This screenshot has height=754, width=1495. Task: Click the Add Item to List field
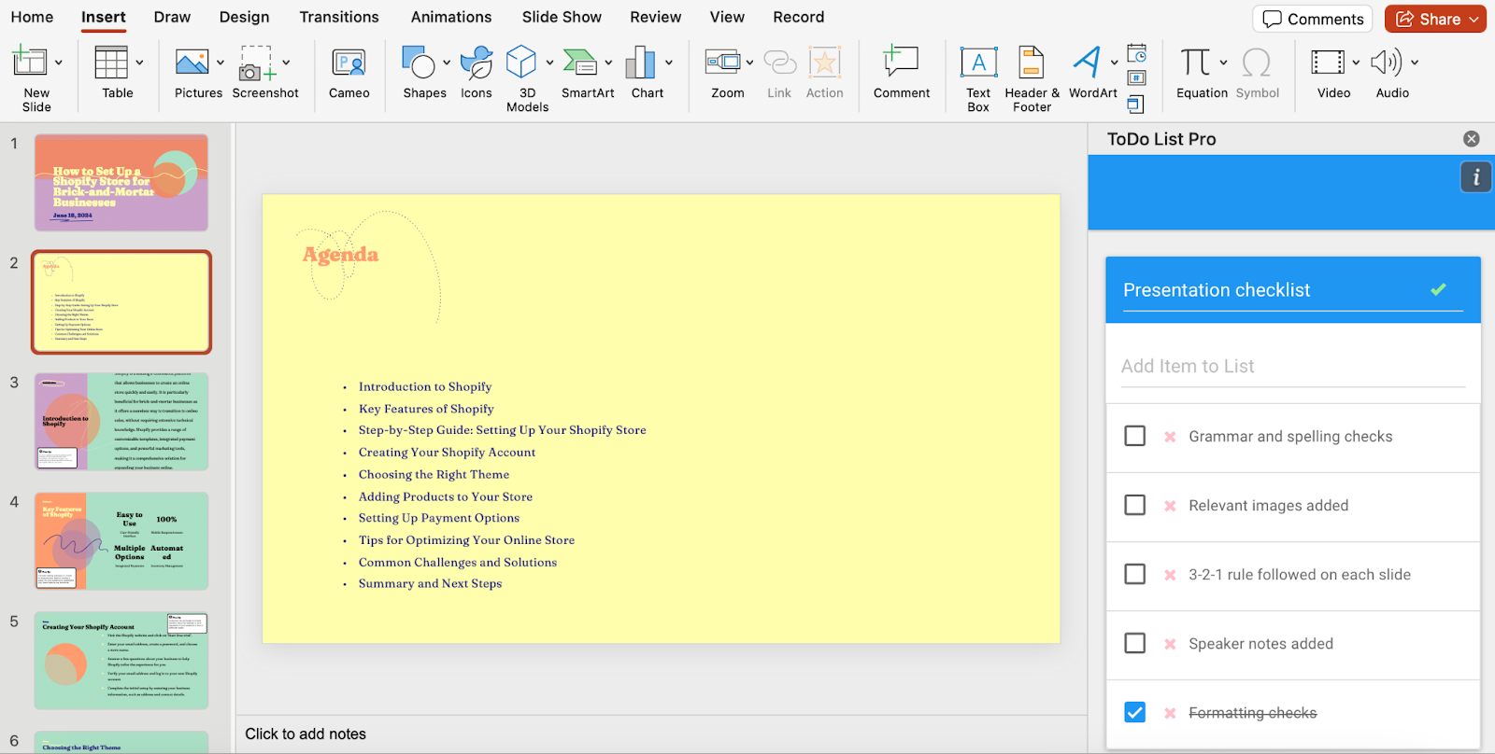coord(1293,367)
